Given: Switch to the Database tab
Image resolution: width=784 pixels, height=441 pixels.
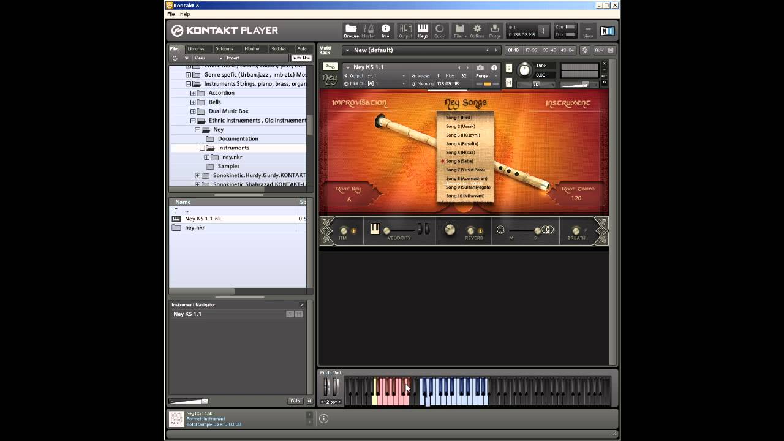Looking at the screenshot, I should tap(224, 49).
